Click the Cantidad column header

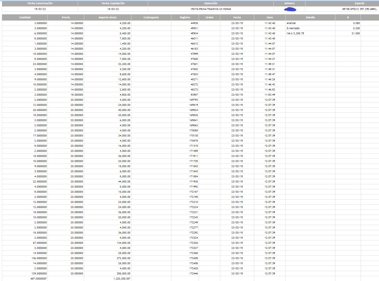[x=25, y=17]
